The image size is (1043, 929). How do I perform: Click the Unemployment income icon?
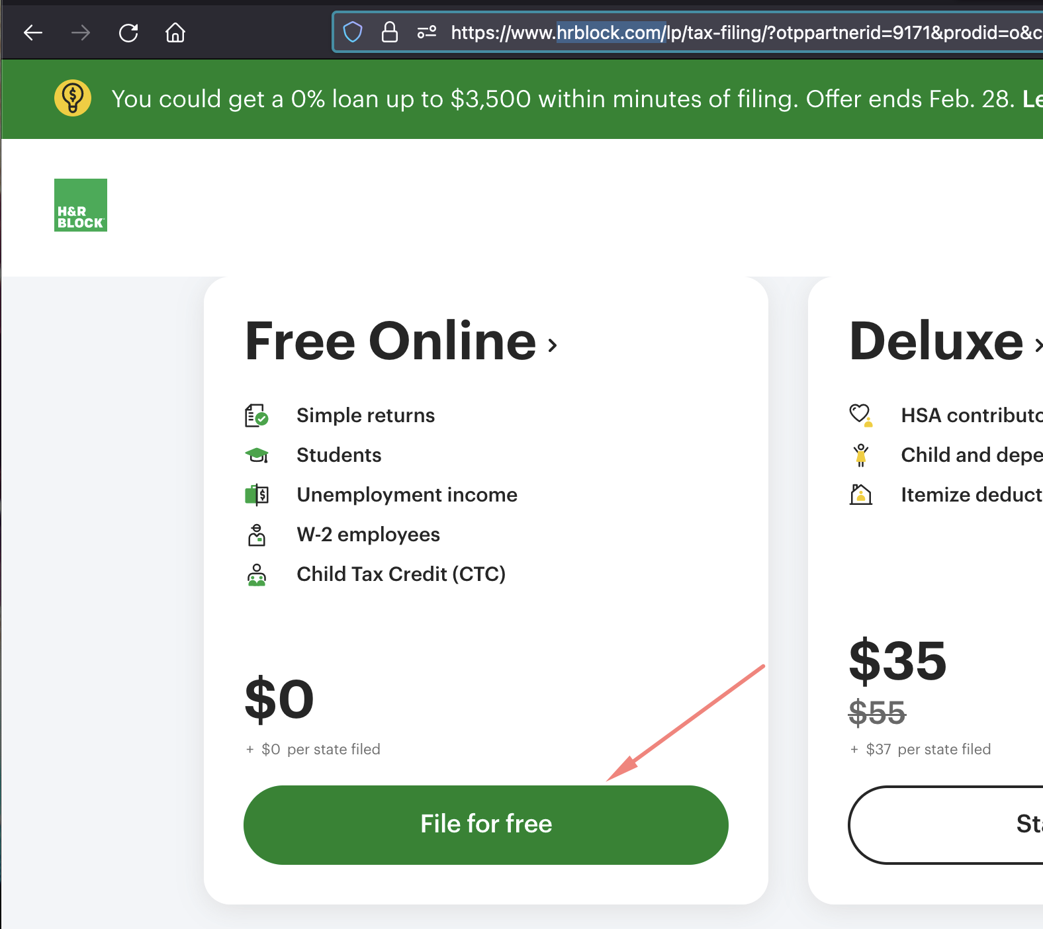pos(257,495)
